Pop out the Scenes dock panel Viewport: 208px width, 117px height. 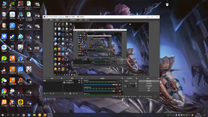pos(61,78)
